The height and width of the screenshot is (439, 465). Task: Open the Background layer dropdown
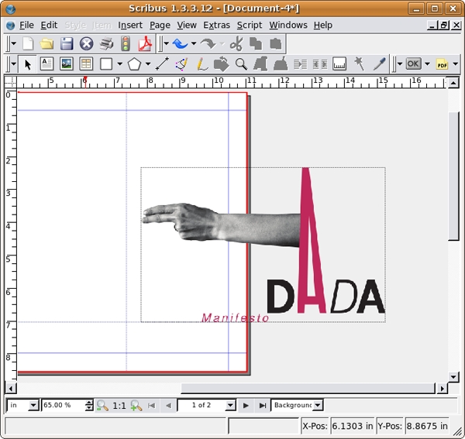click(318, 405)
